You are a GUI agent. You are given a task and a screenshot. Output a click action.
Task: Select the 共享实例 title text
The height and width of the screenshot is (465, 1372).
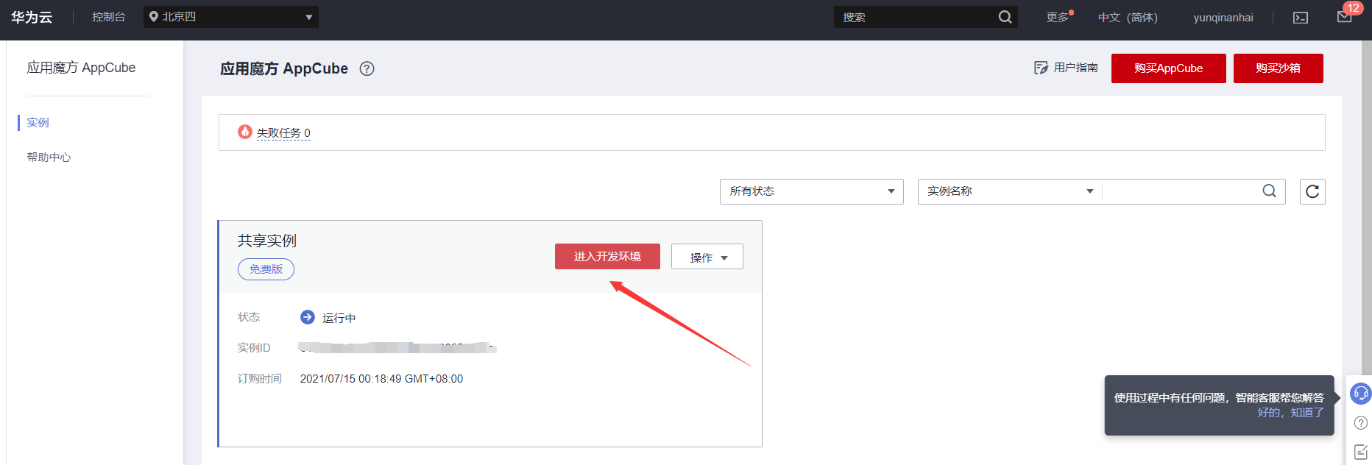coord(266,241)
